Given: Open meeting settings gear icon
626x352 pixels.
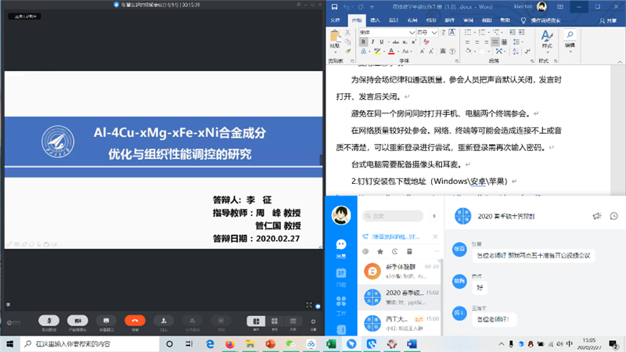Looking at the screenshot, I should 314,321.
